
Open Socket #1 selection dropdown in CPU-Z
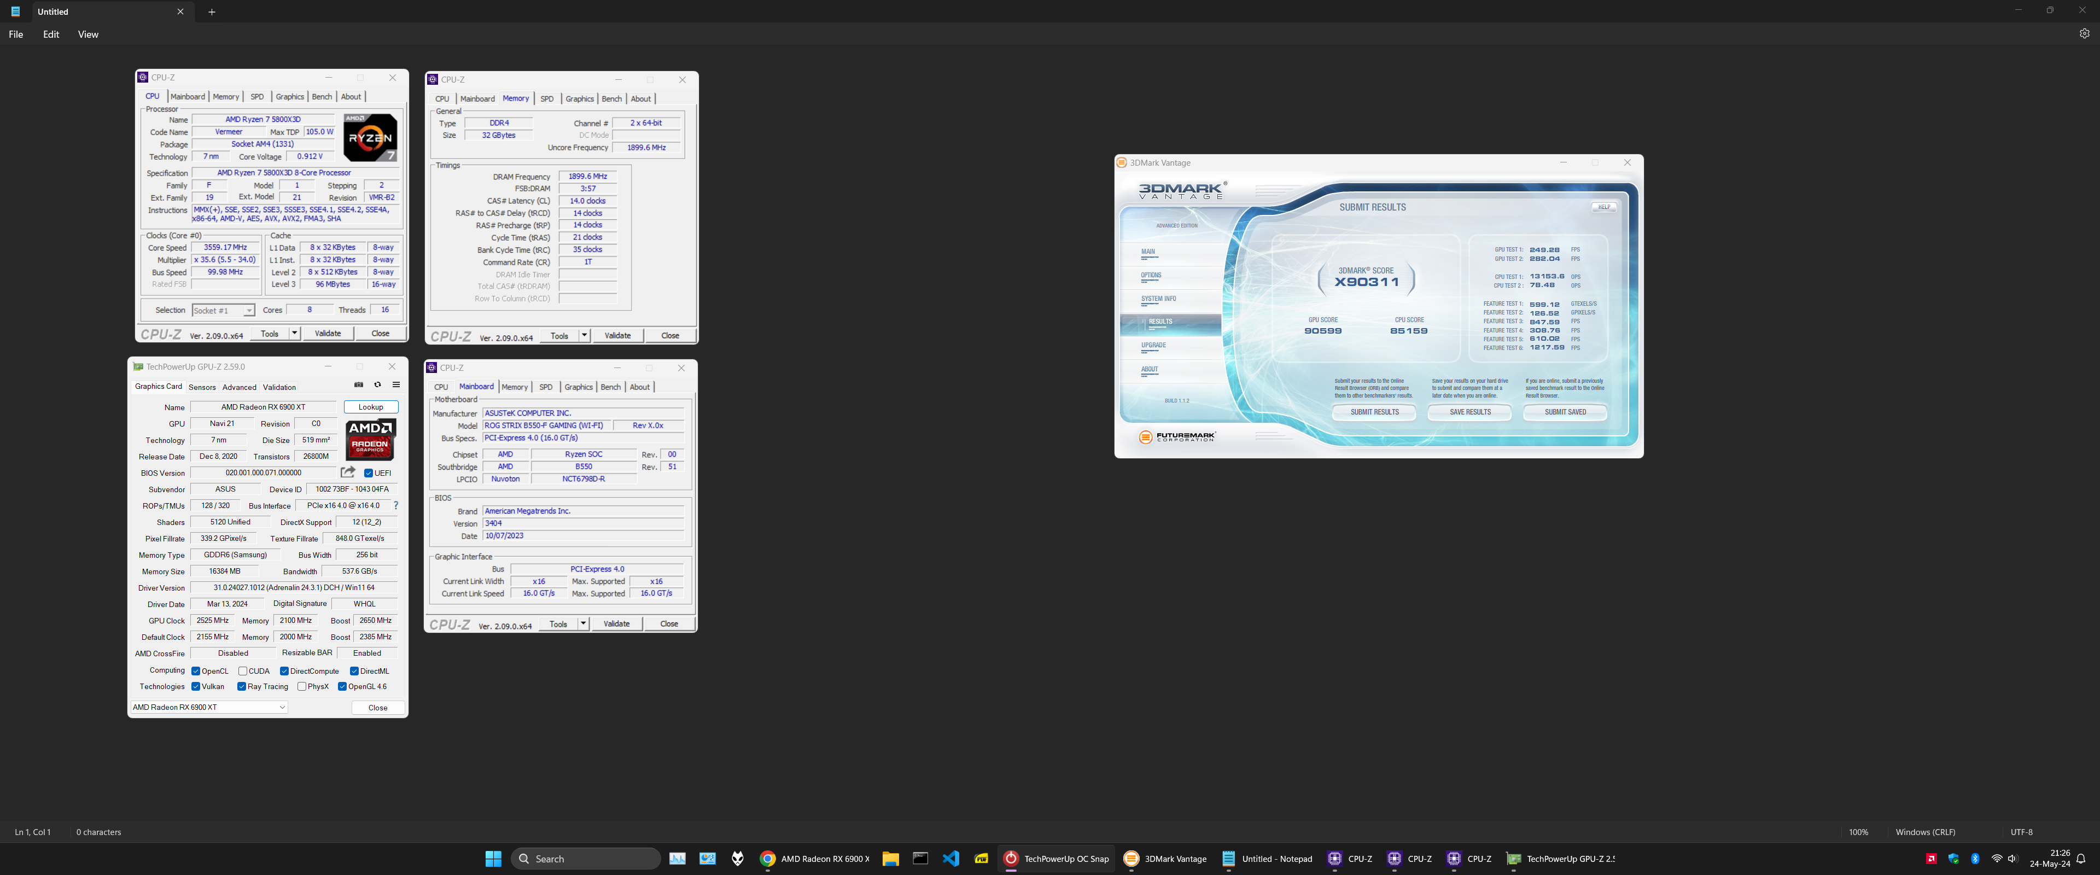(223, 311)
